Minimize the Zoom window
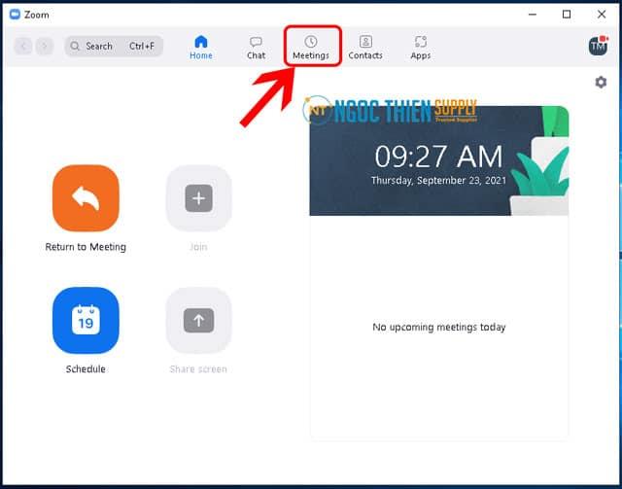Viewport: 622px width, 489px height. click(533, 15)
